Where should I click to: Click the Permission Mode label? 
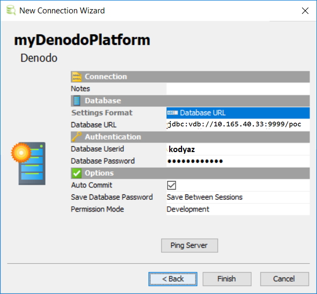click(97, 209)
